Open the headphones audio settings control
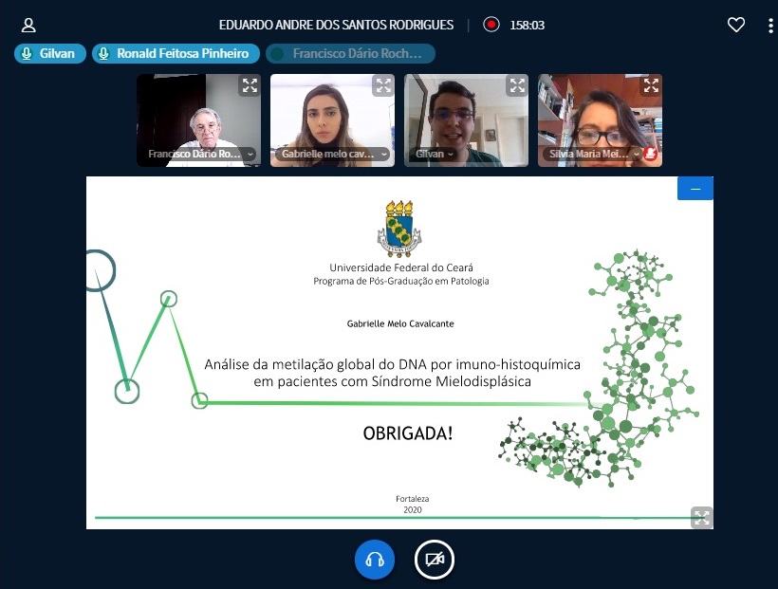778x589 pixels. (x=374, y=560)
